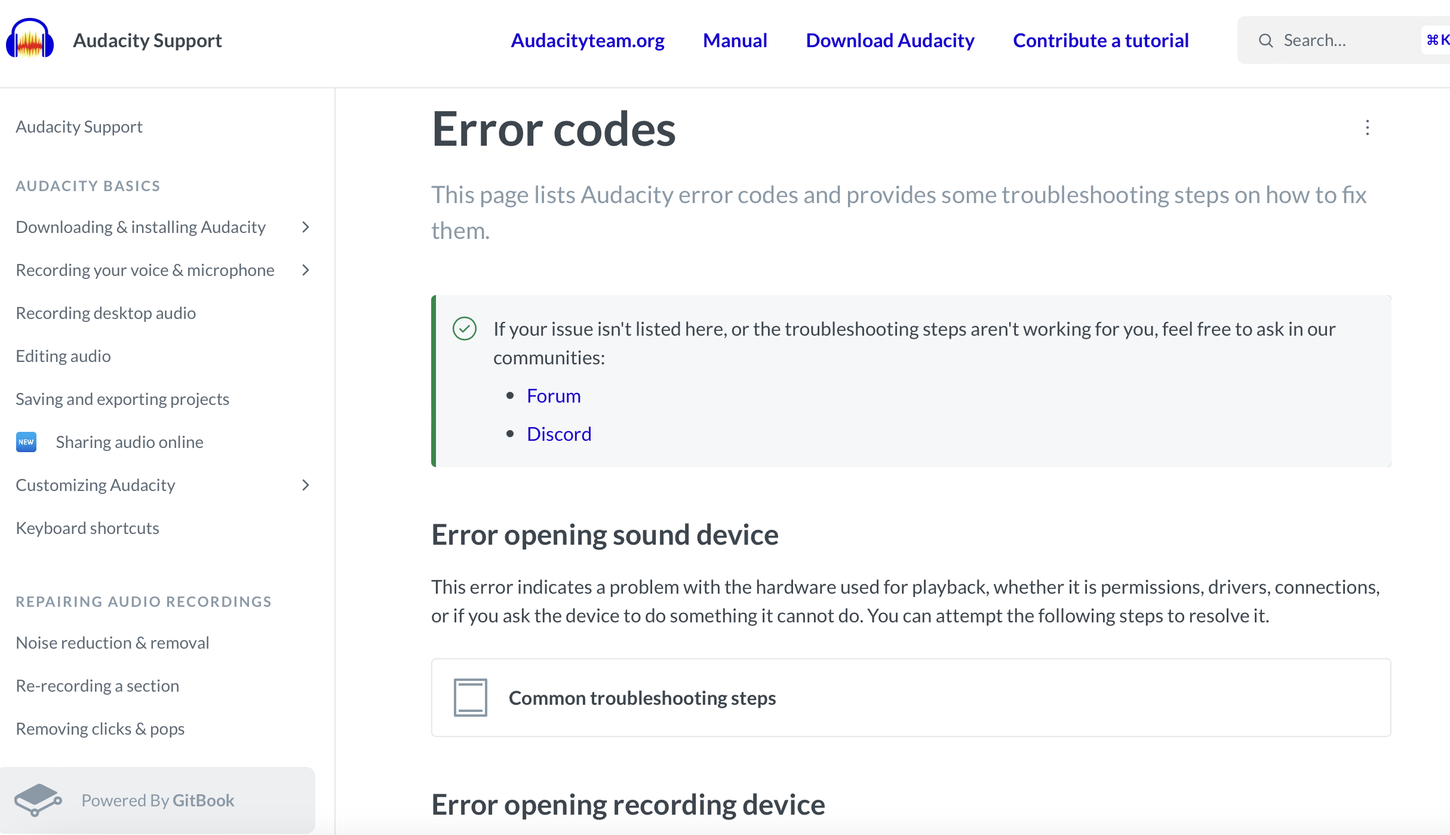
Task: Click the search magnifying glass icon
Action: coord(1265,41)
